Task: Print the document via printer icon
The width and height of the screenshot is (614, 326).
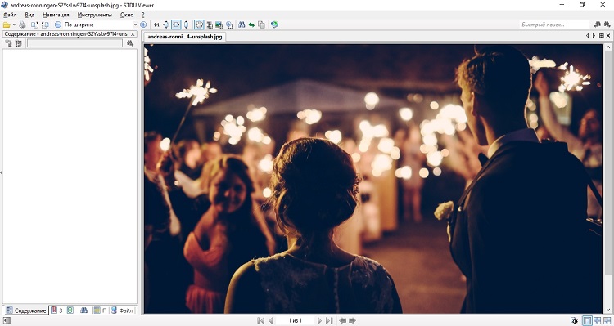Action: (x=23, y=25)
